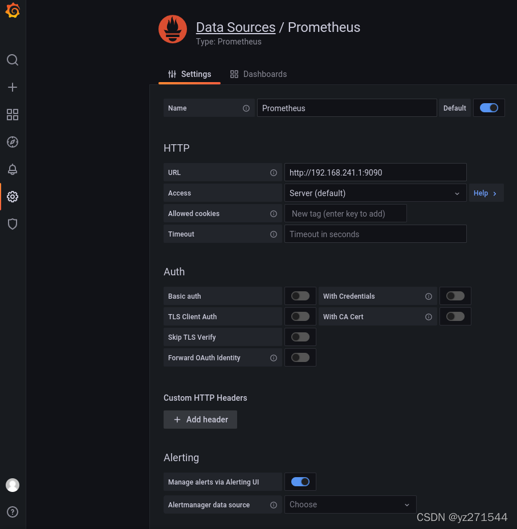Enable the Skip TLS Verify toggle
The image size is (517, 529).
click(300, 337)
